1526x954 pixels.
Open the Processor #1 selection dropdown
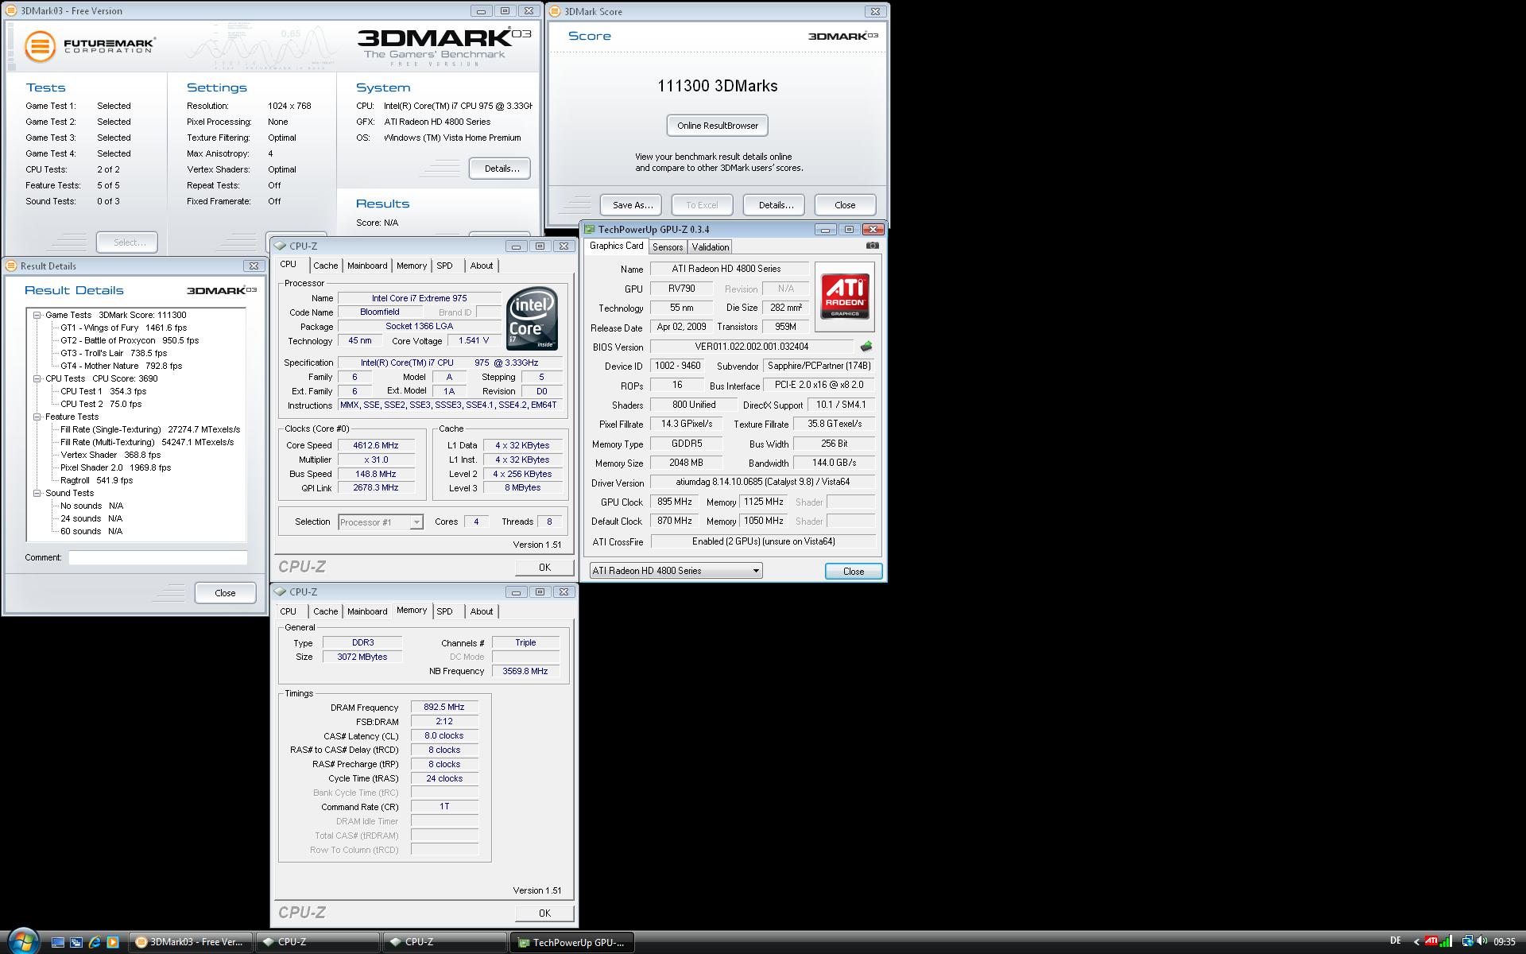click(x=380, y=522)
